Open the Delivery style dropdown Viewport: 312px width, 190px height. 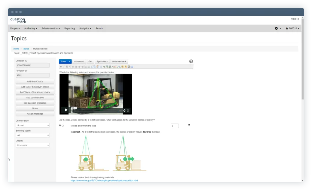pos(33,125)
